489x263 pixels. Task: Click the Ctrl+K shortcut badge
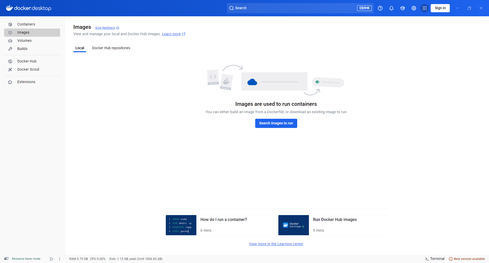pos(364,8)
